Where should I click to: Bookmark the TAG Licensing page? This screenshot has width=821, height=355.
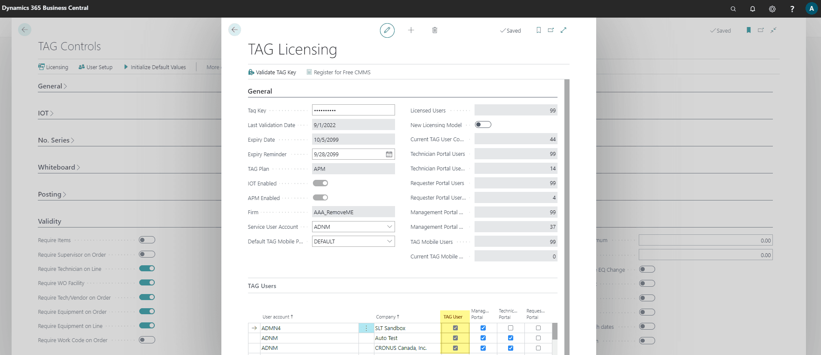pos(539,30)
